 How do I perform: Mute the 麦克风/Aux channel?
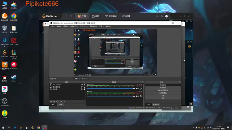click(137, 89)
